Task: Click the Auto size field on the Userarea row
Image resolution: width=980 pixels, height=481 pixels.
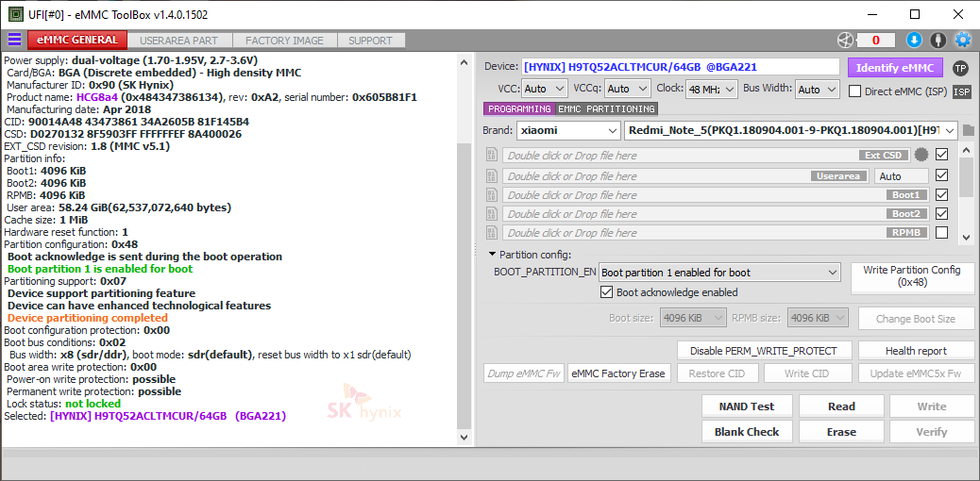Action: (x=901, y=176)
